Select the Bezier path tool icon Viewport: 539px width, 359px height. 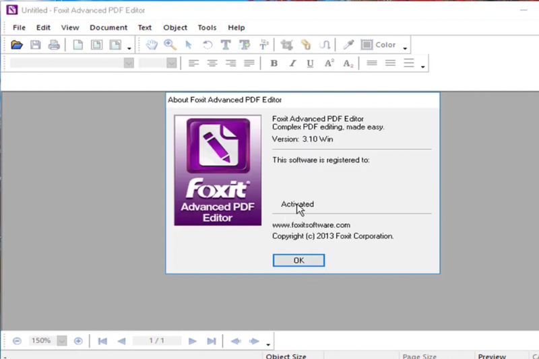coord(325,44)
